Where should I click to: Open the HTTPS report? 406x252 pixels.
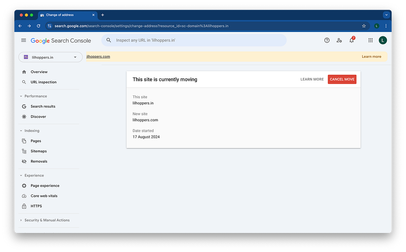tap(36, 206)
